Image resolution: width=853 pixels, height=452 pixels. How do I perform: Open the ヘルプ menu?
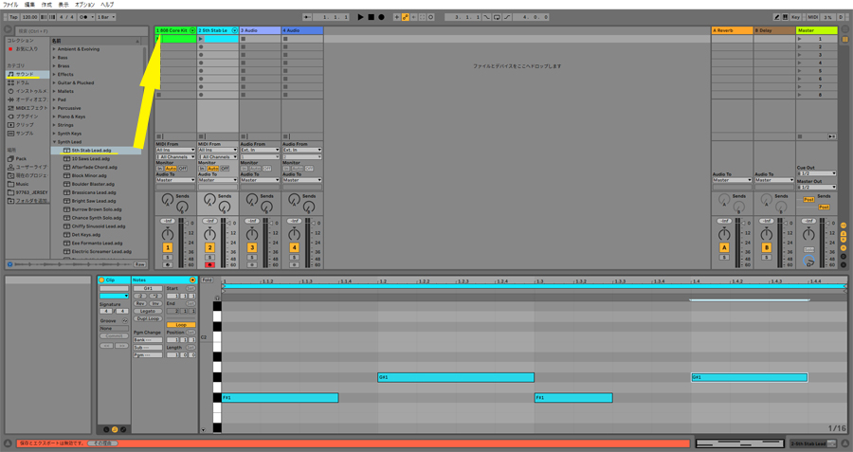coord(107,5)
